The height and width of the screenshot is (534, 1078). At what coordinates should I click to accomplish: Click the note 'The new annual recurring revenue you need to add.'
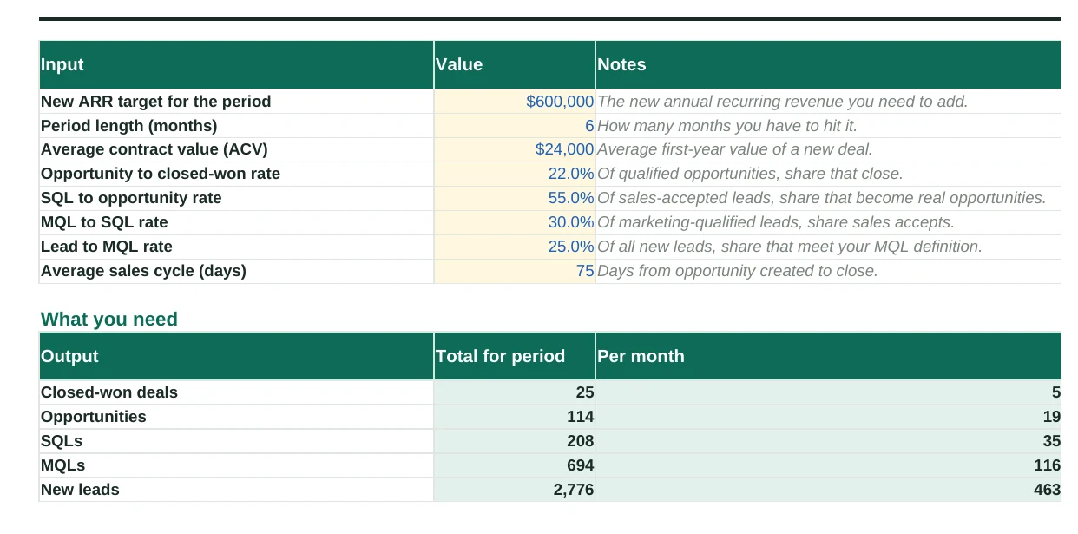[x=783, y=102]
